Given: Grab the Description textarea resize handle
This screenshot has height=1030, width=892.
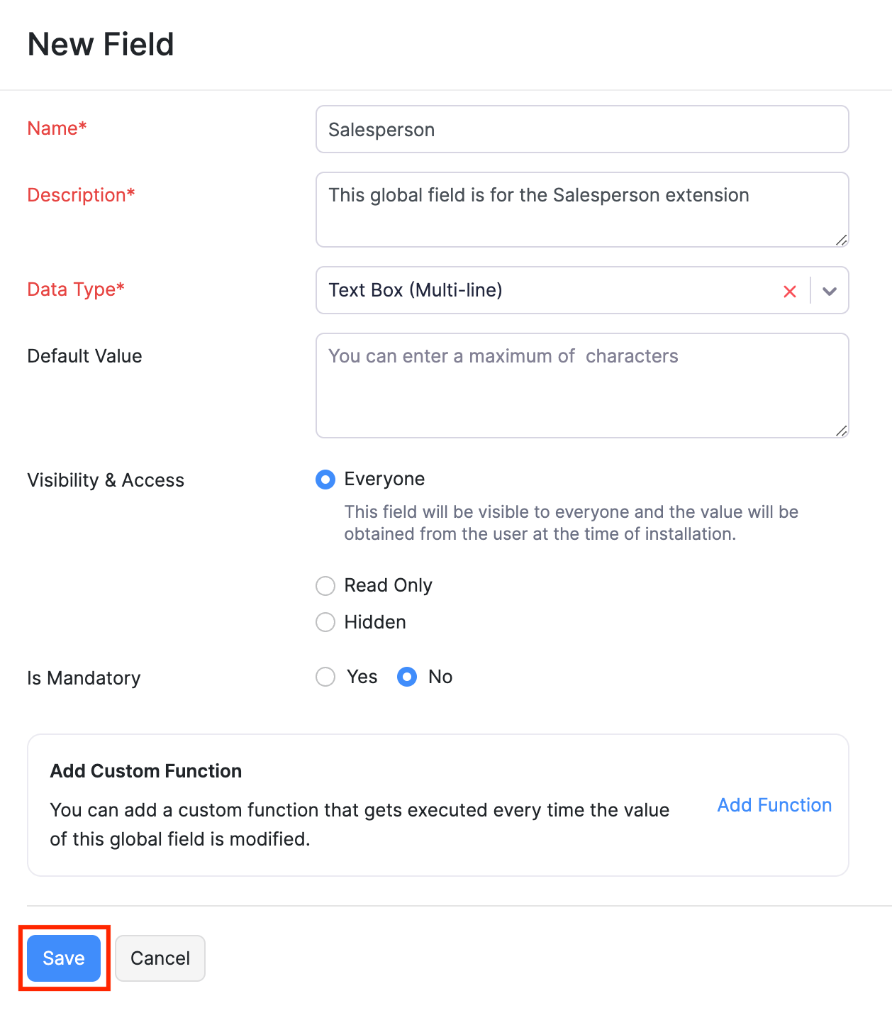Looking at the screenshot, I should point(842,240).
